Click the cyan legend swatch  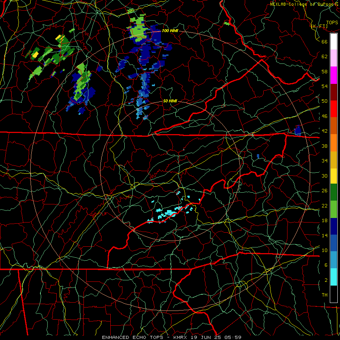(334, 277)
